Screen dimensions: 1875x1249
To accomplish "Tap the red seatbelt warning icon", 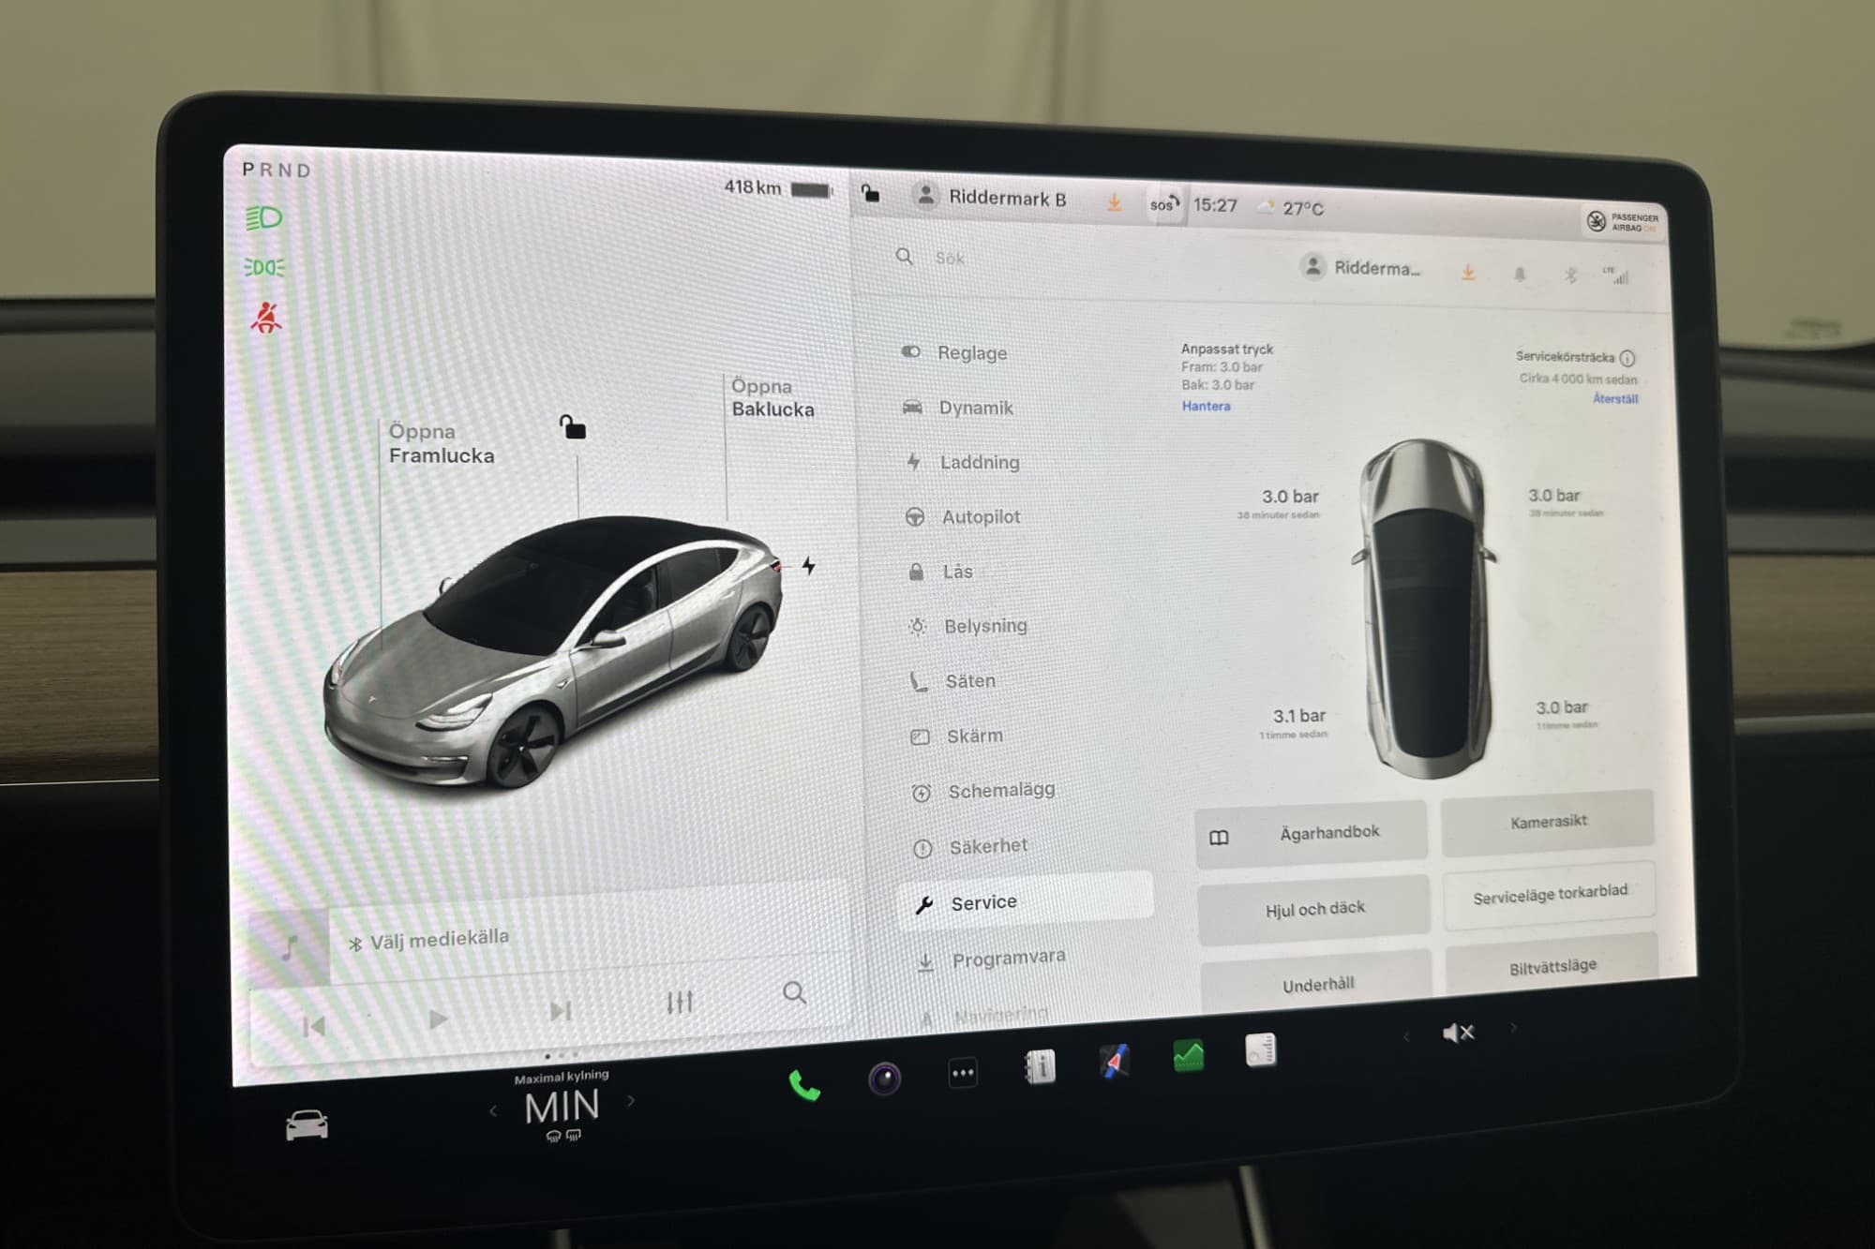I will [x=266, y=318].
